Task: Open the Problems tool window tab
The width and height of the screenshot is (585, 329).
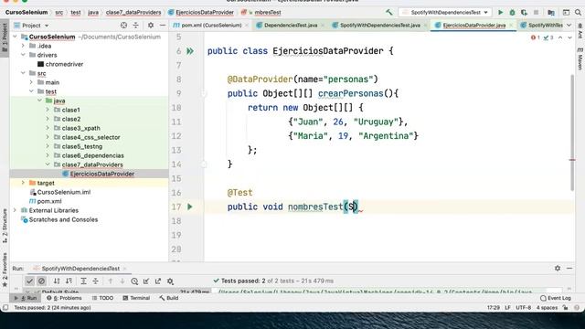Action: (64, 298)
